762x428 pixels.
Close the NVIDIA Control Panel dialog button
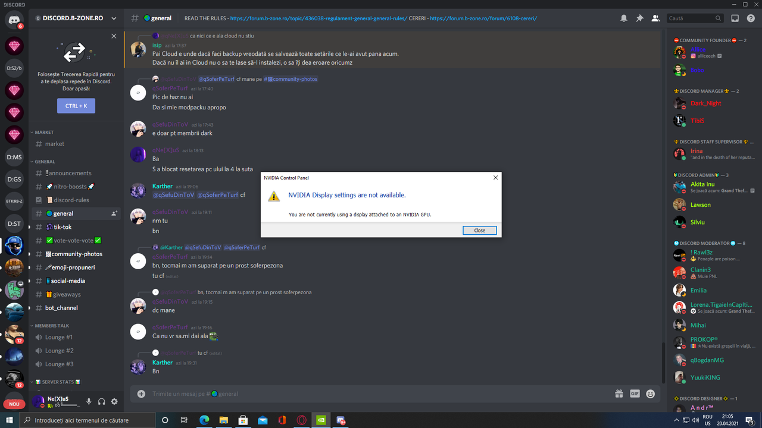point(479,230)
